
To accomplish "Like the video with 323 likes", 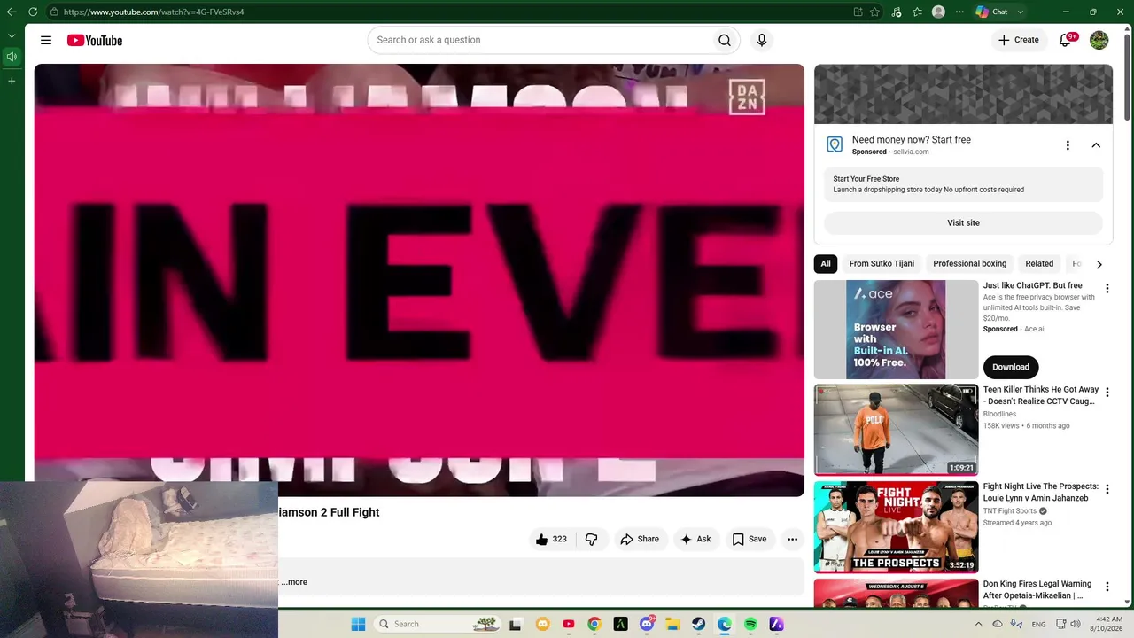I will [x=551, y=539].
